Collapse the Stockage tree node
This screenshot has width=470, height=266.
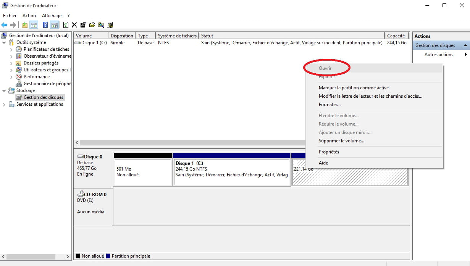pos(4,90)
